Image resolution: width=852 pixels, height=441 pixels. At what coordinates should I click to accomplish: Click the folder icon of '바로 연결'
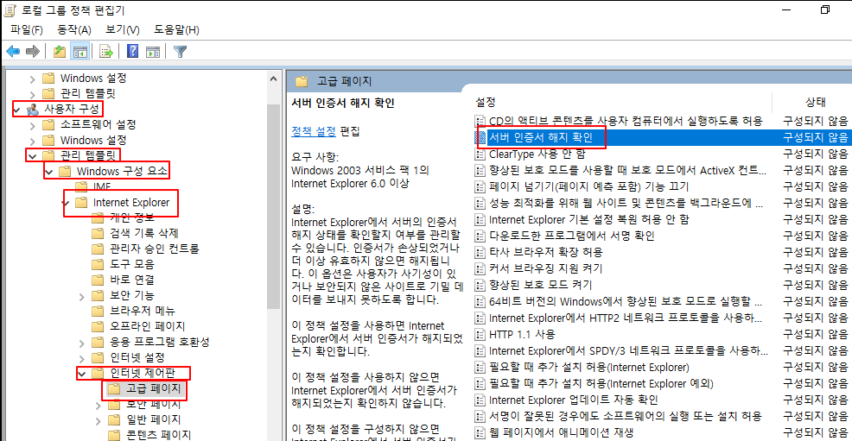(x=98, y=280)
